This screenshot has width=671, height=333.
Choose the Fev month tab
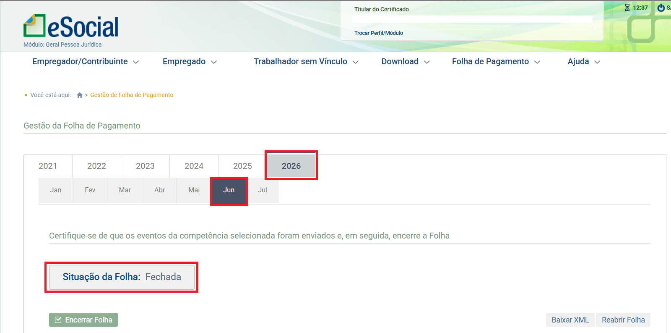click(90, 190)
